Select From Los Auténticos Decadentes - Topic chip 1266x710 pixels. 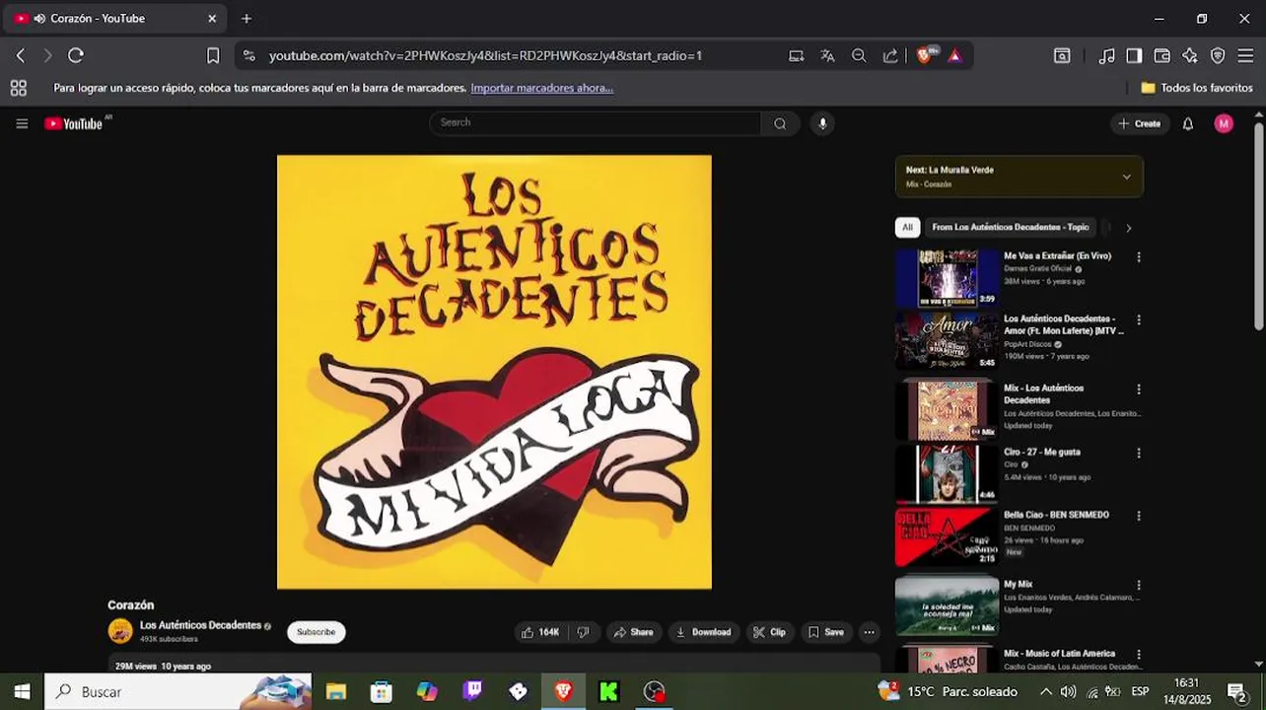click(x=1011, y=227)
